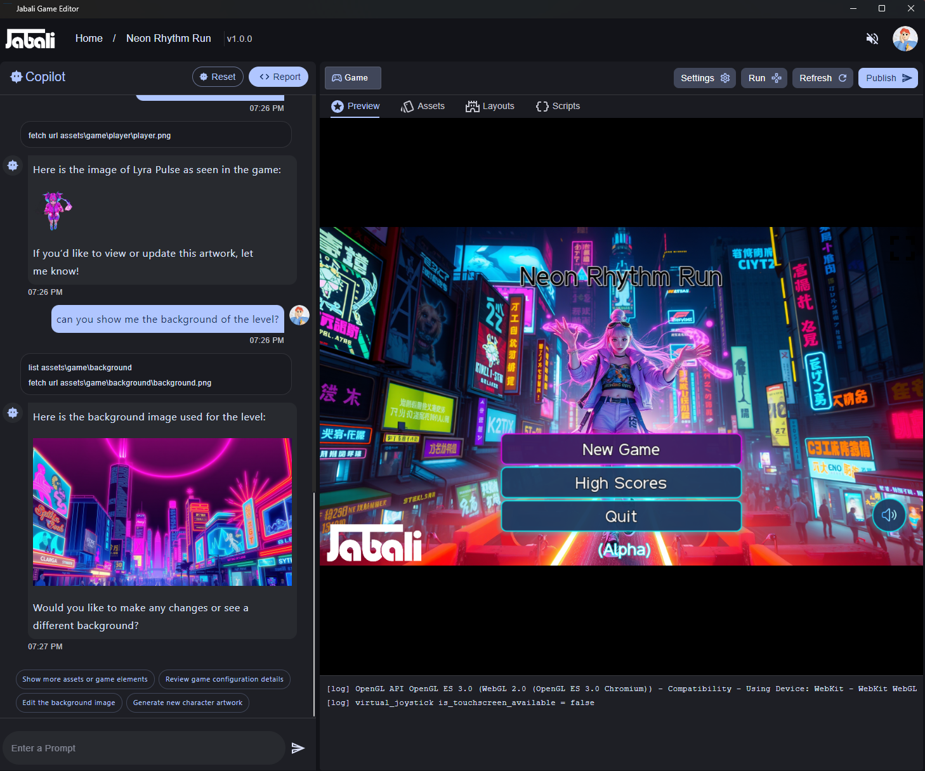Click the v1.0.0 version label
Screen dimensions: 925x771
click(239, 39)
